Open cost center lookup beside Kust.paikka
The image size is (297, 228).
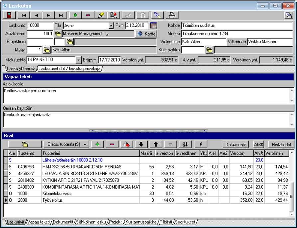pos(209,50)
